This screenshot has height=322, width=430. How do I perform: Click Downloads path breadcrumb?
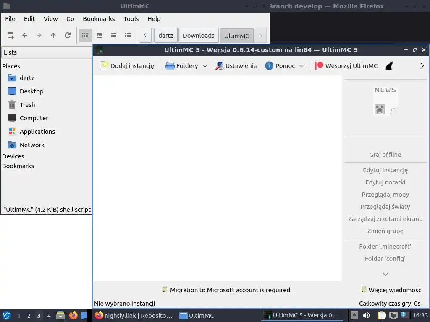point(199,36)
